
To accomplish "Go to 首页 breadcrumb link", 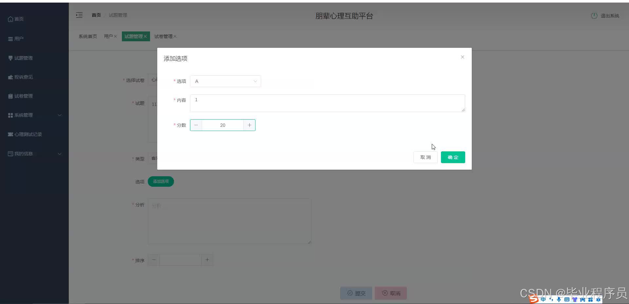I will click(x=96, y=15).
